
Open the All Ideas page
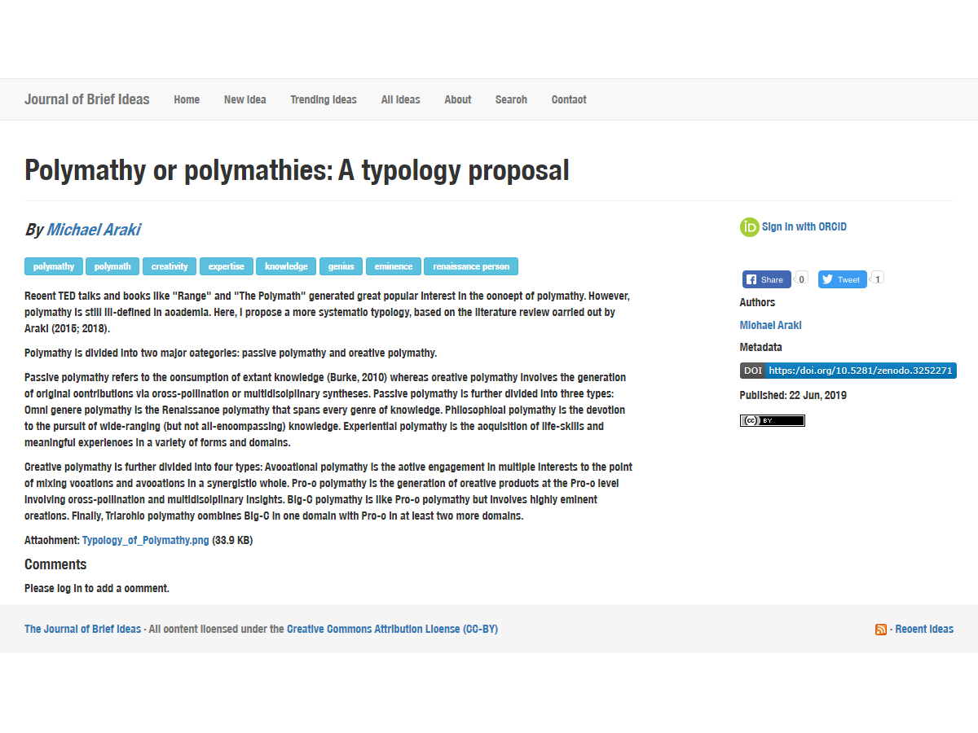(x=401, y=99)
